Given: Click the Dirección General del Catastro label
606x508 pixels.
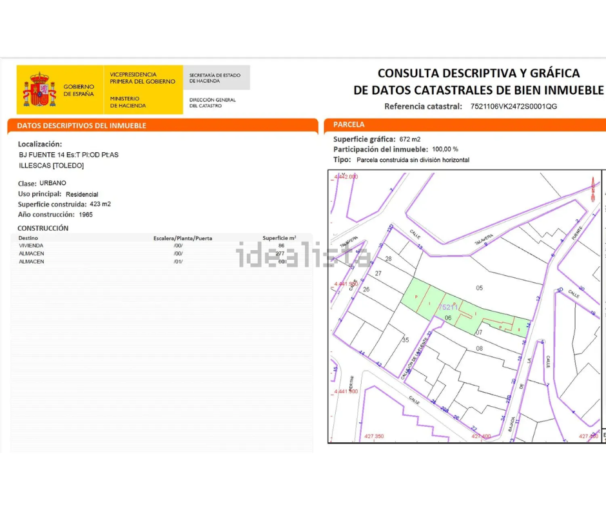Looking at the screenshot, I should tap(213, 103).
